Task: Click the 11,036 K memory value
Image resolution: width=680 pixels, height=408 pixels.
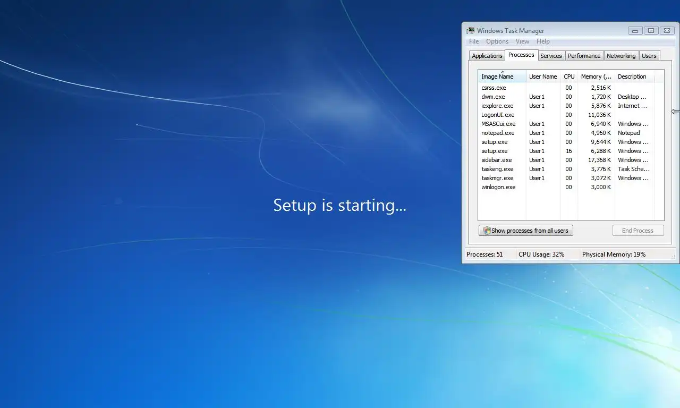Action: click(x=599, y=115)
